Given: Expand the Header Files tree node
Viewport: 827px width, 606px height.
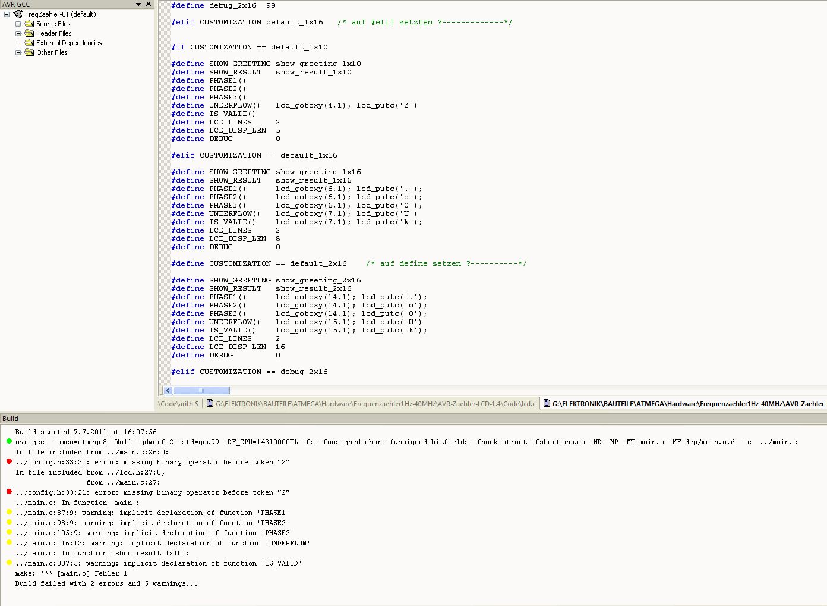Looking at the screenshot, I should point(18,33).
